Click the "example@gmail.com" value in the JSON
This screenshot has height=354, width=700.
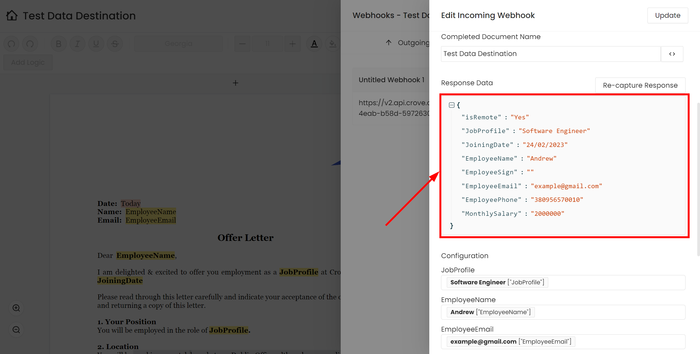(566, 186)
